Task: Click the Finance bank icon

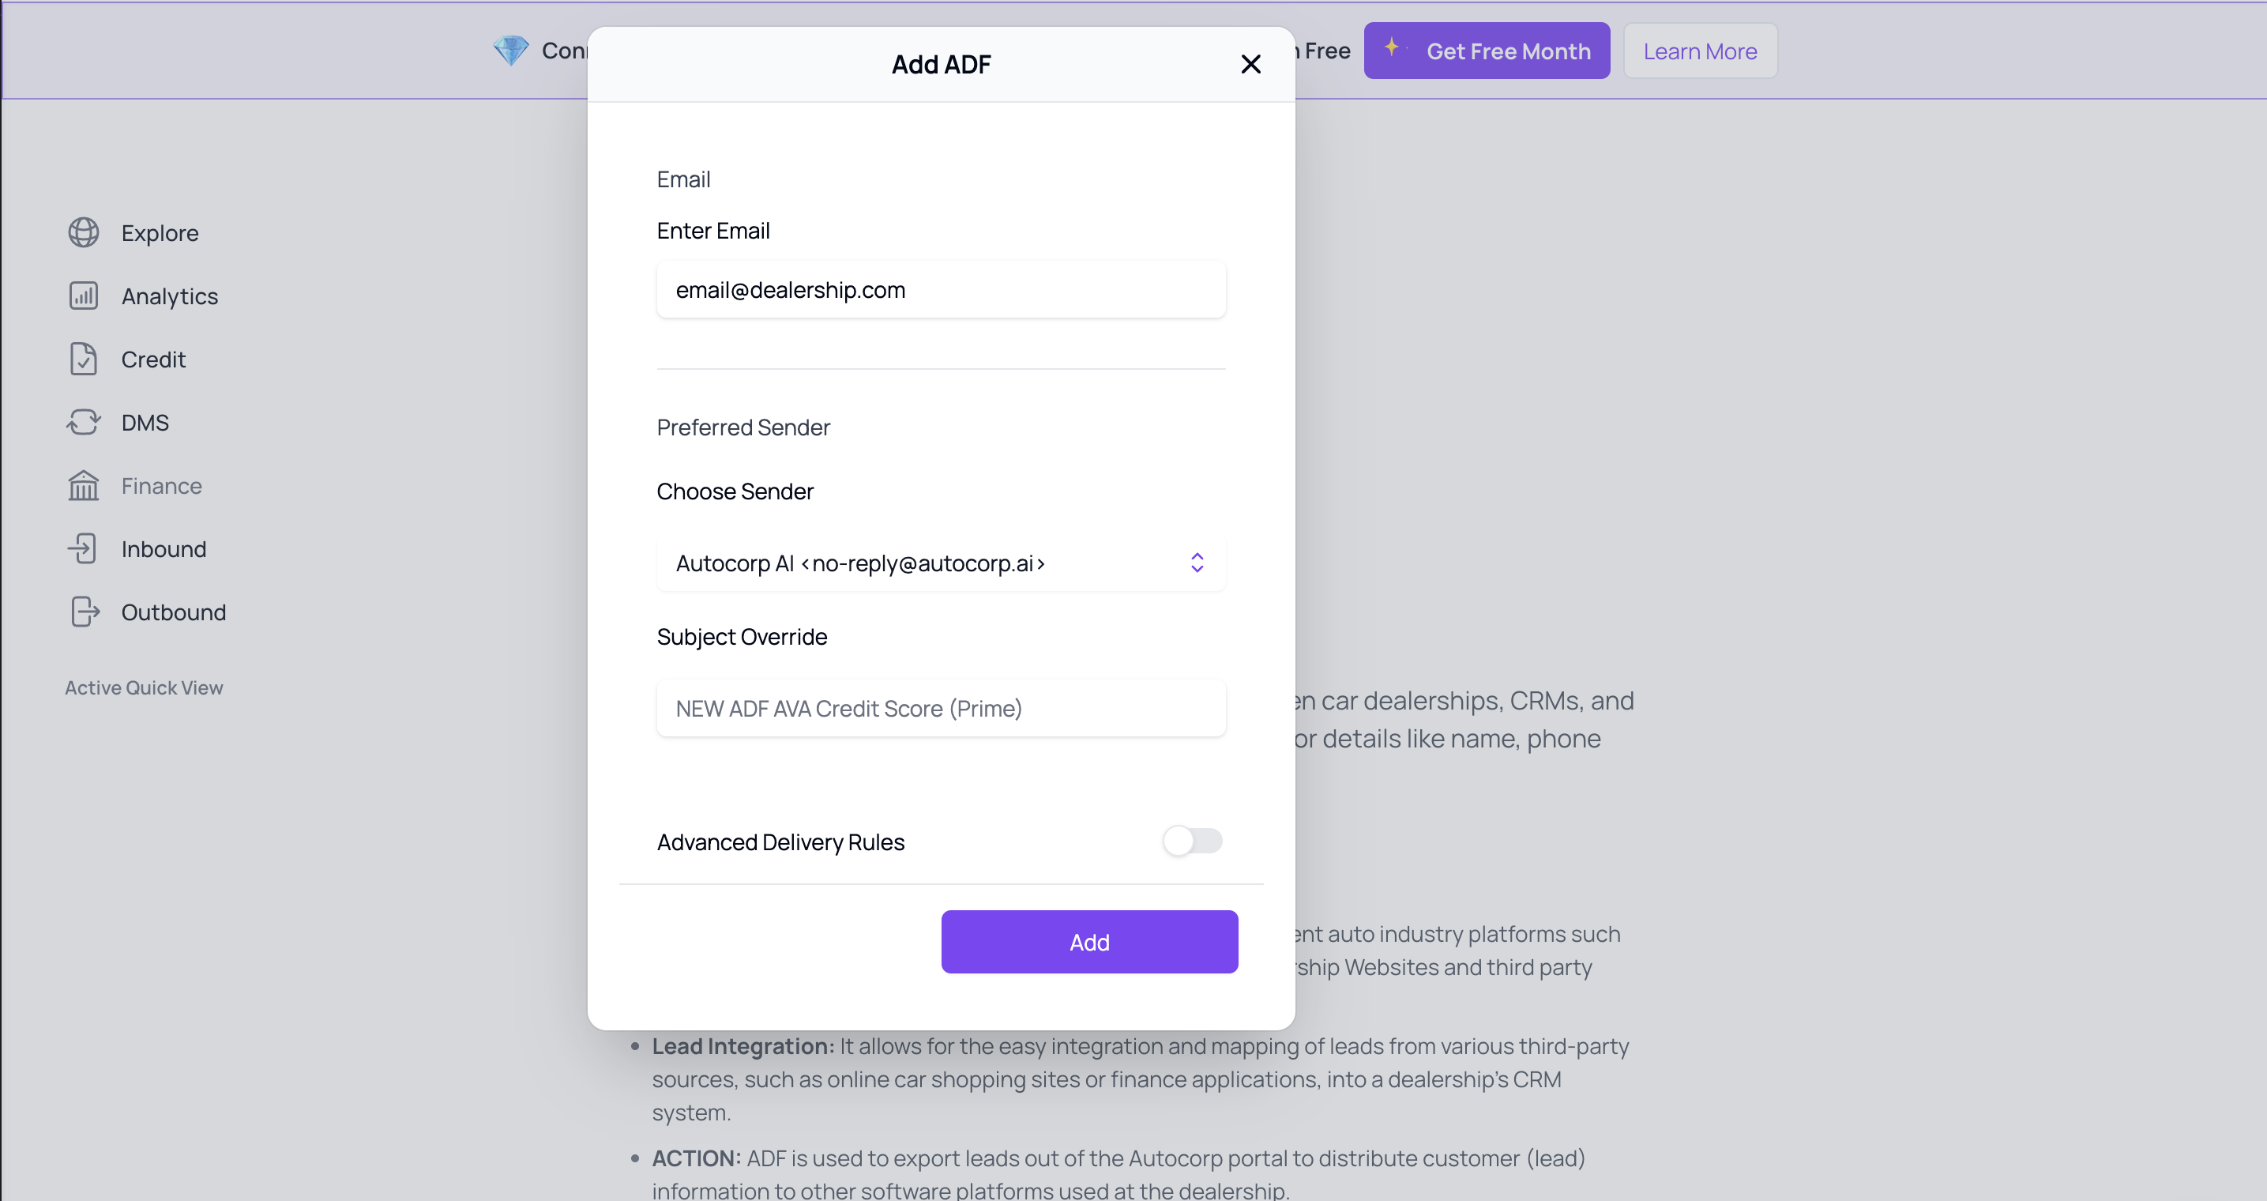Action: (x=84, y=486)
